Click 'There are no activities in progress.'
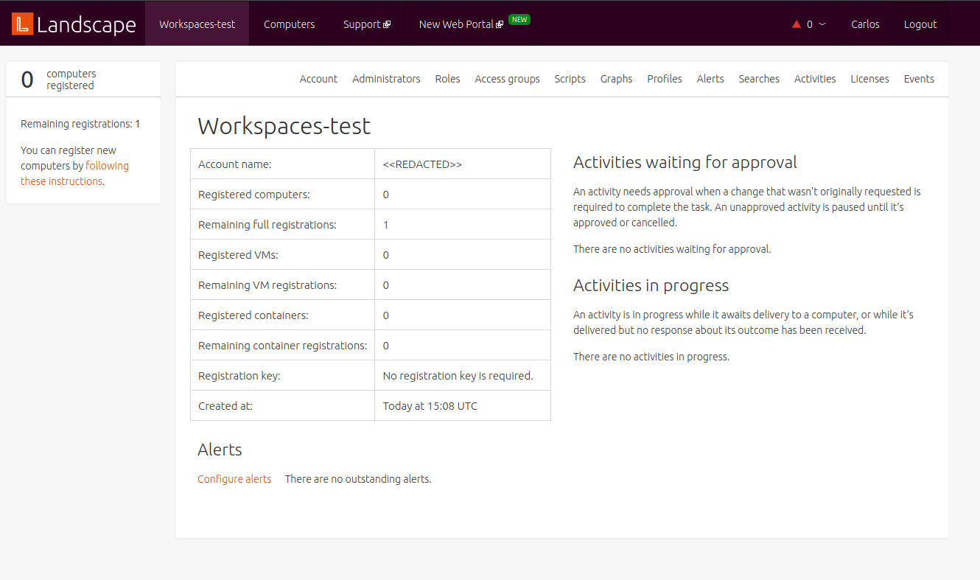Screen dimensions: 980x580 click(x=651, y=357)
